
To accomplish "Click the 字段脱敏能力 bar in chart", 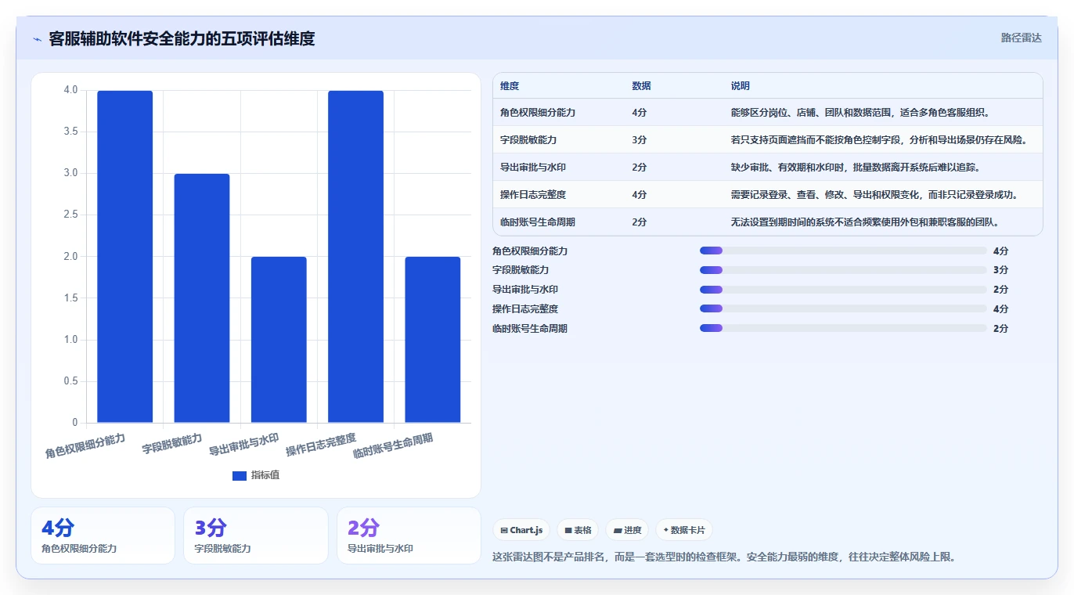I will point(202,298).
